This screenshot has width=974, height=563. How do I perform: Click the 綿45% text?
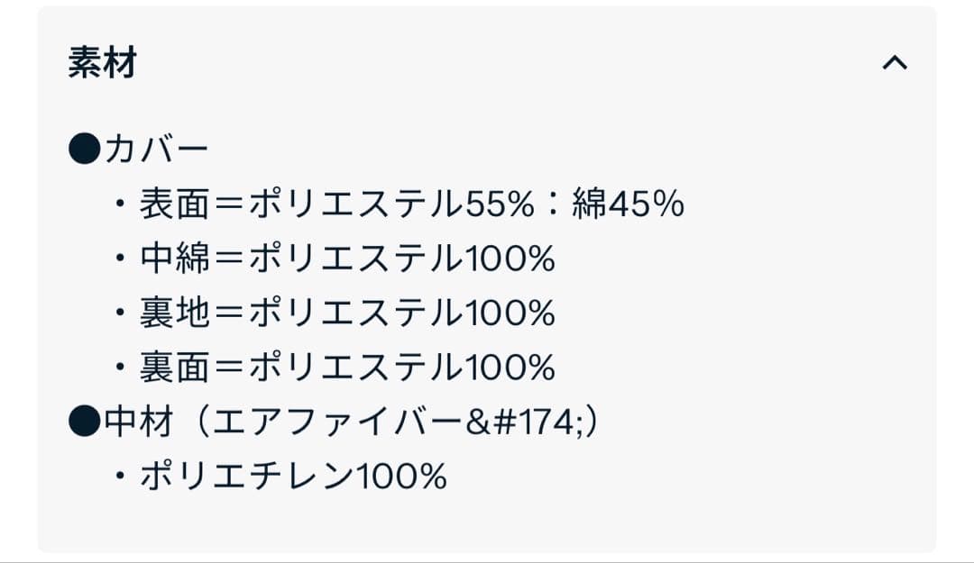(628, 205)
